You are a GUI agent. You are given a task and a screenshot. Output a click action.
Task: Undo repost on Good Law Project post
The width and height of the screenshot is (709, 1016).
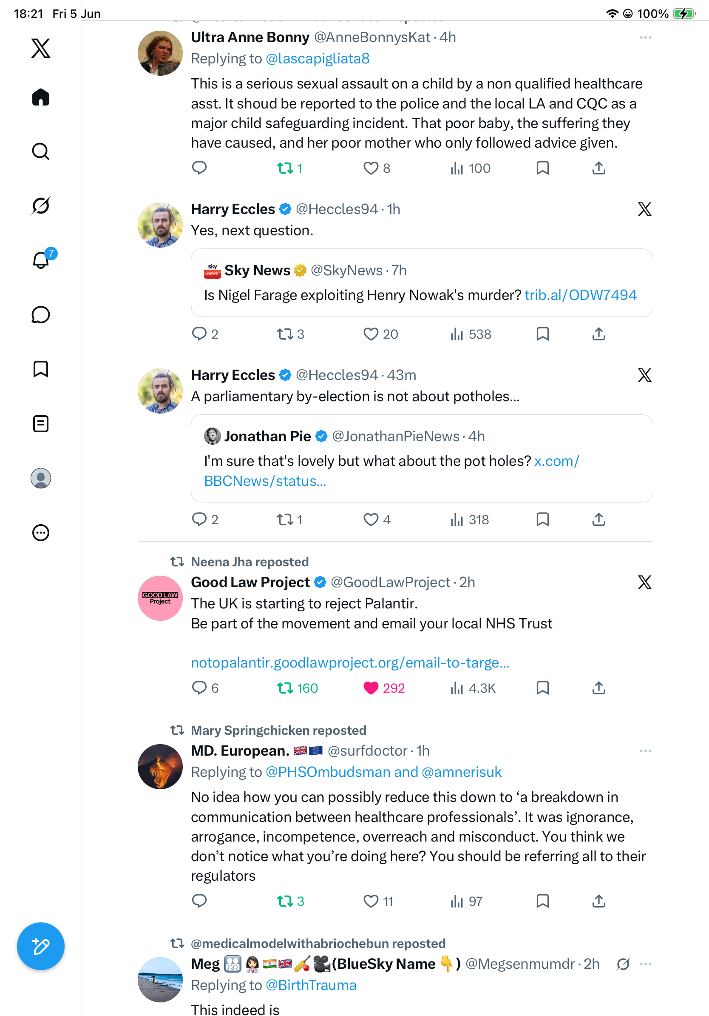click(x=297, y=688)
